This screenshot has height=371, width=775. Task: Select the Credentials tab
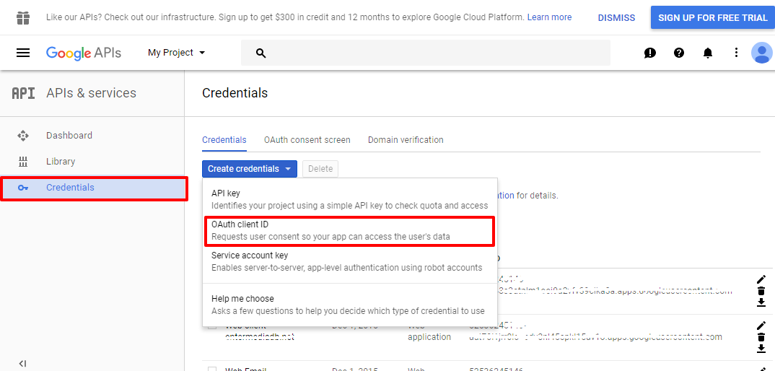tap(224, 140)
